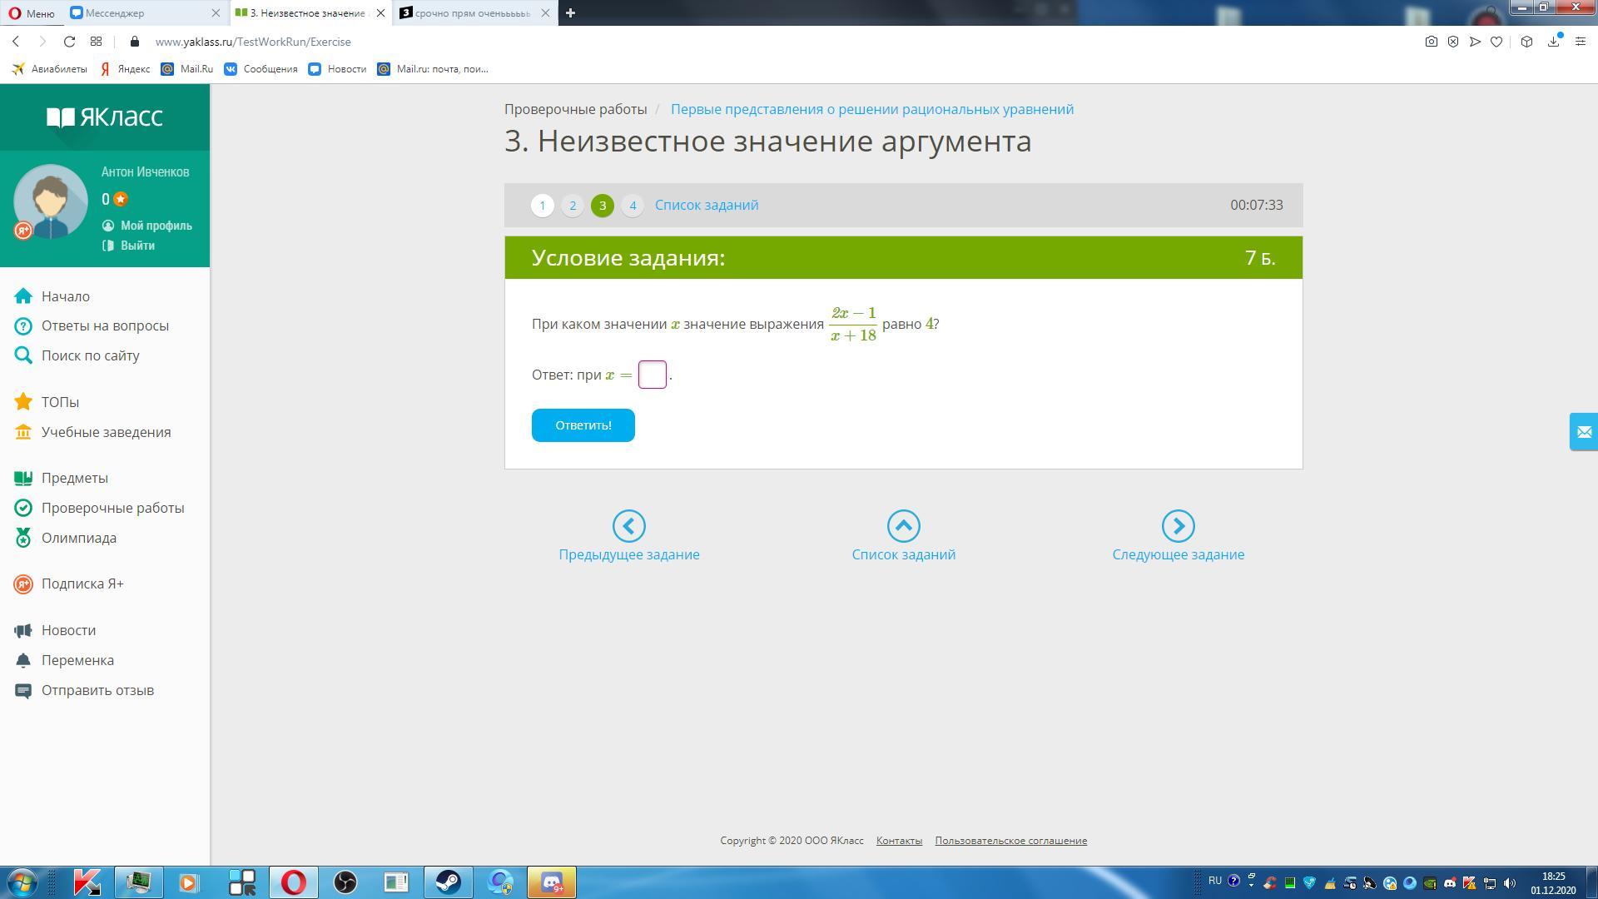Click Opera snapshot camera icon
1598x899 pixels.
[x=1431, y=42]
